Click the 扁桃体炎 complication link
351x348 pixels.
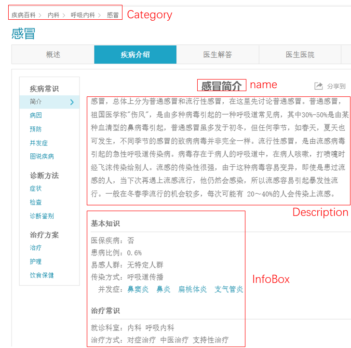coord(192,289)
